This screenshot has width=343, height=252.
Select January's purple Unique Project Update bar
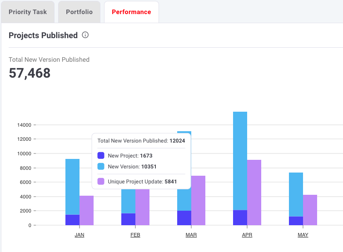coord(87,210)
